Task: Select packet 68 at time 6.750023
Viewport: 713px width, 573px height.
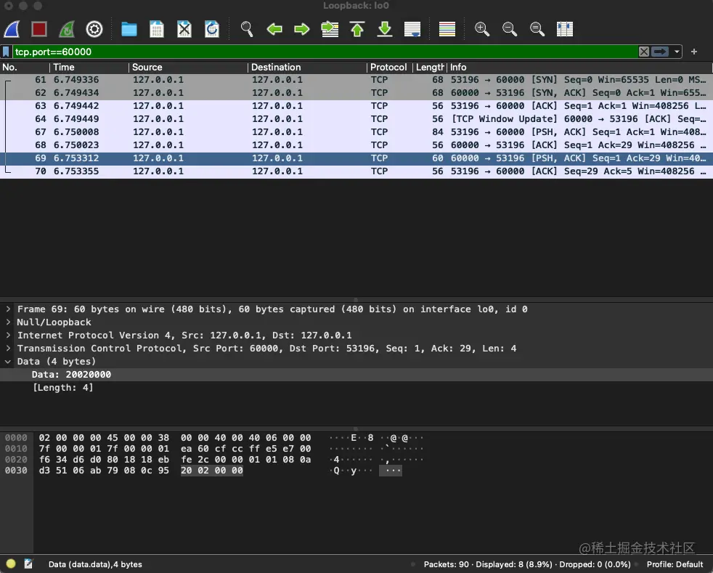Action: [x=356, y=145]
